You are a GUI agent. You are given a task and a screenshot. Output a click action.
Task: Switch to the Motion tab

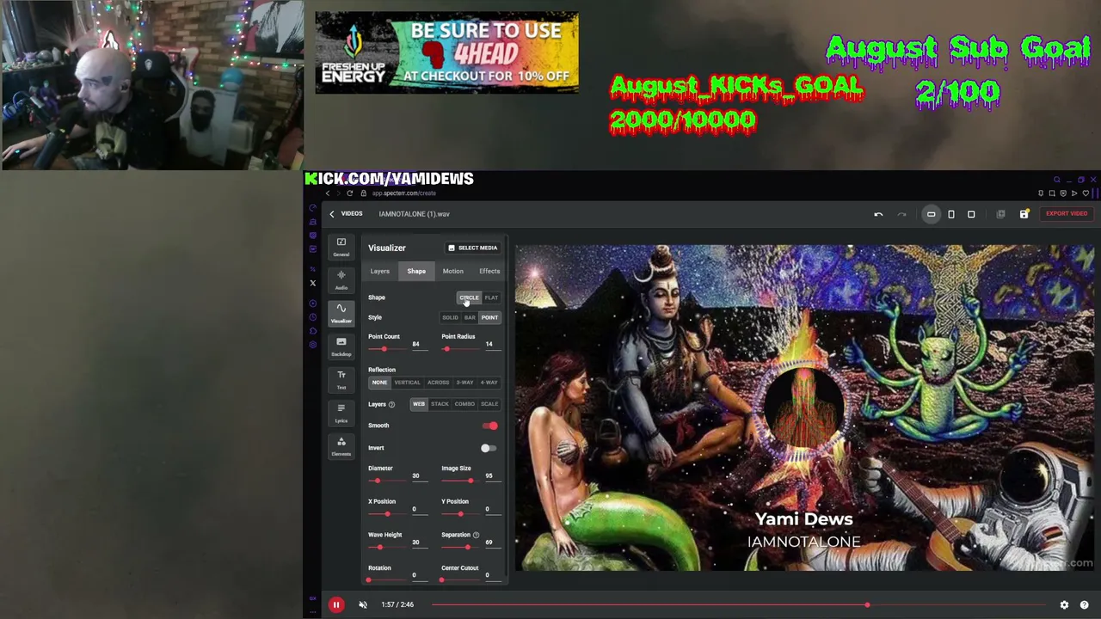(452, 272)
